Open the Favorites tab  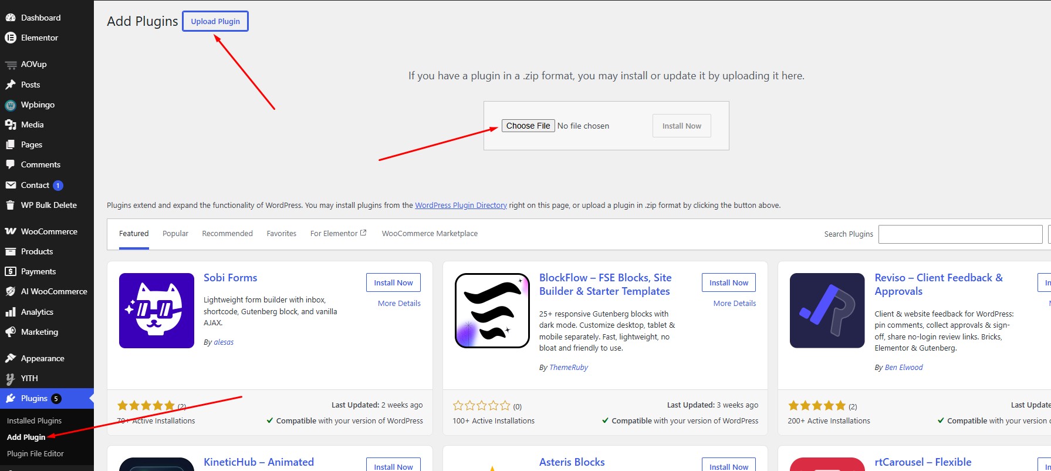pos(282,233)
